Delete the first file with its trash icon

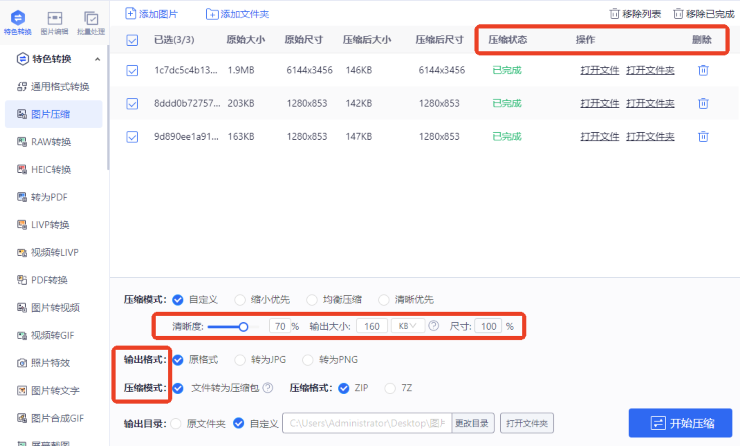(703, 70)
